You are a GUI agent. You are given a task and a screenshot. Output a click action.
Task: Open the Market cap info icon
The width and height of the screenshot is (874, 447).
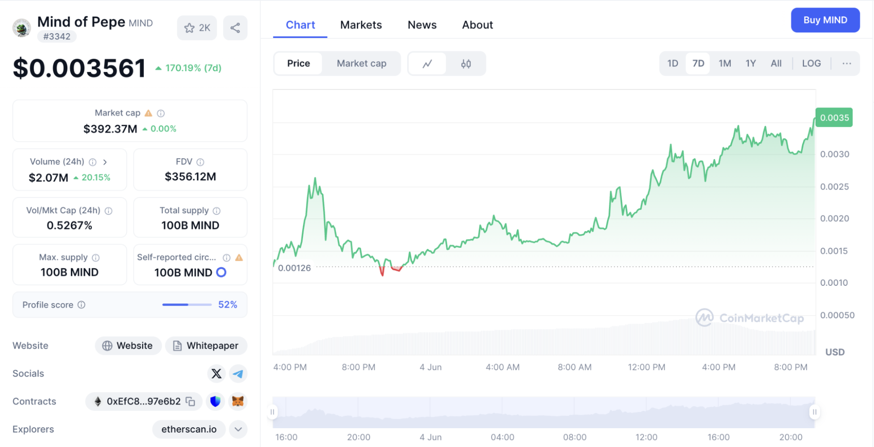161,113
